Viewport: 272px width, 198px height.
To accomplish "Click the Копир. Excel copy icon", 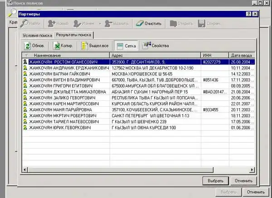I will 58,45.
